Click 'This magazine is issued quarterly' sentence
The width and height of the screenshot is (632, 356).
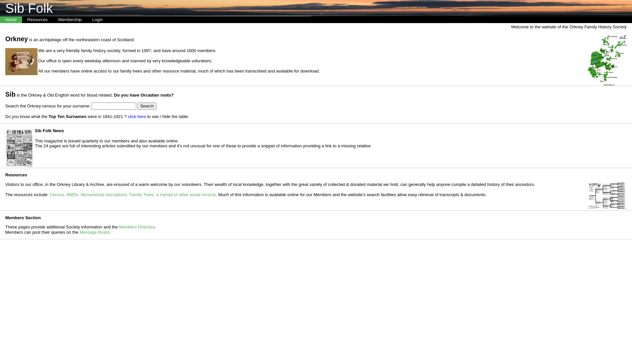tap(107, 141)
